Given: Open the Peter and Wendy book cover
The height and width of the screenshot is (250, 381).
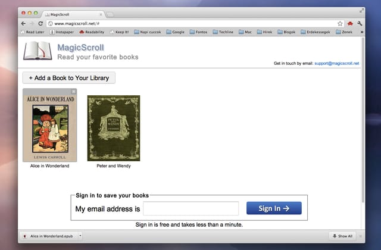Looking at the screenshot, I should coord(114,128).
